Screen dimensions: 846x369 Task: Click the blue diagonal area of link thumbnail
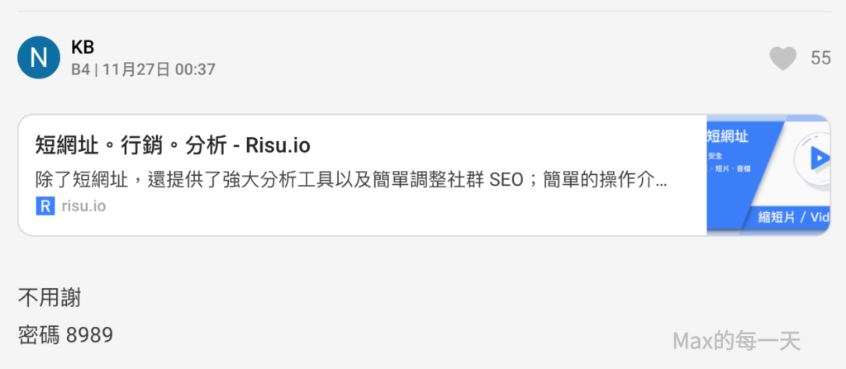point(744,190)
